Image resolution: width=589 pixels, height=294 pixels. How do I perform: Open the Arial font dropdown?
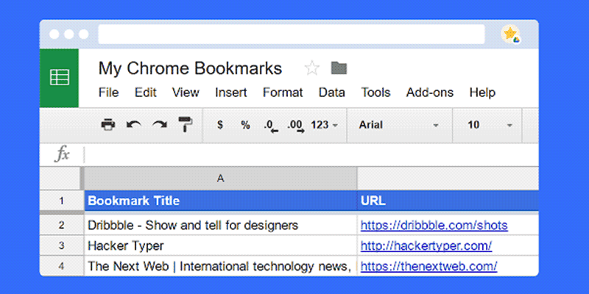coord(399,125)
